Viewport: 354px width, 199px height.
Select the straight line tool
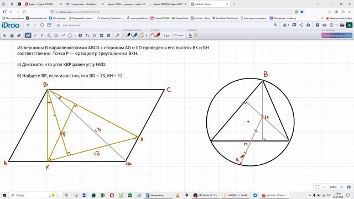pos(35,35)
